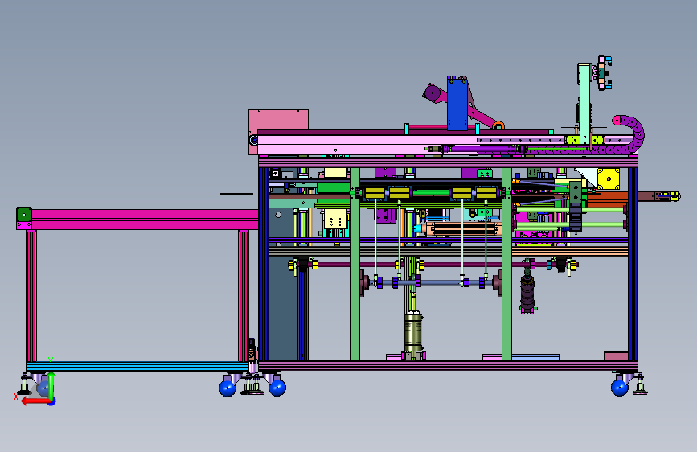
Task: Select the olive vertical cylinder at bottom center
Action: 413,332
